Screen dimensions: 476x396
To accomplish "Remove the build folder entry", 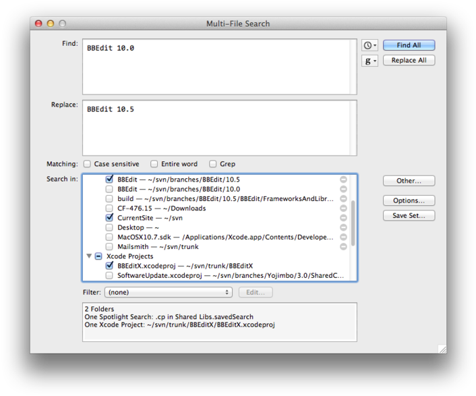I will coord(343,198).
